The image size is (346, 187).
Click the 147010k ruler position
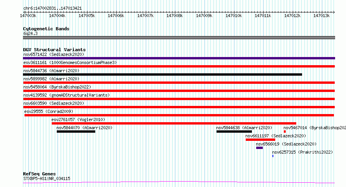(234, 16)
